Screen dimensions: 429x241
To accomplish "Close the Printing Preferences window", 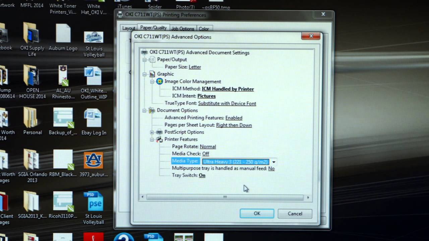I will [x=323, y=14].
